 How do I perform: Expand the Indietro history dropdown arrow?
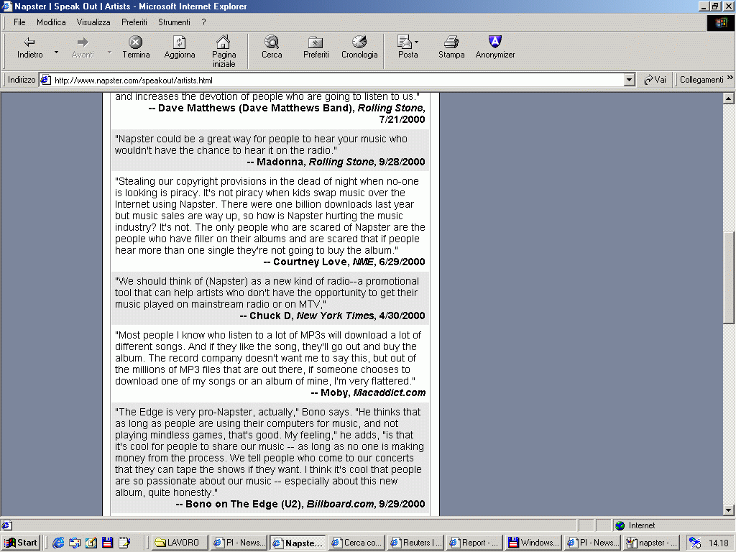57,52
